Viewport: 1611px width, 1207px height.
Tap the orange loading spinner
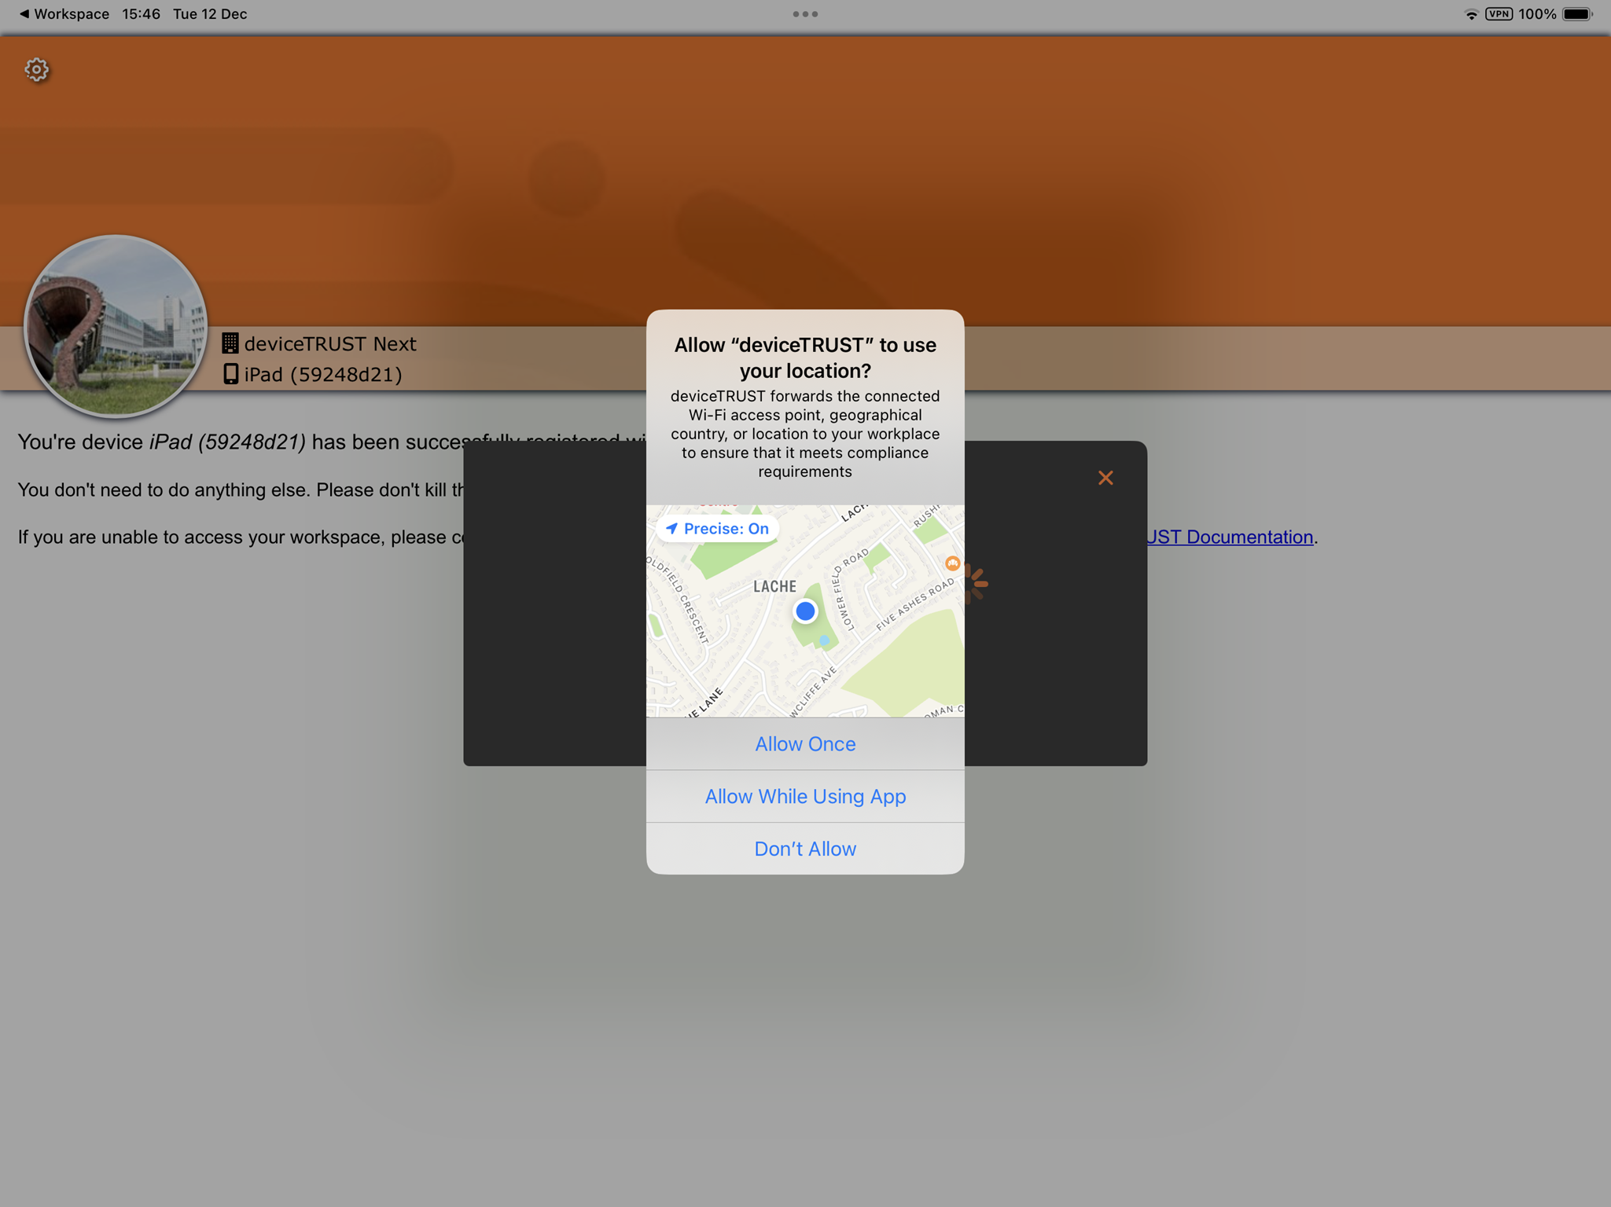coord(977,583)
